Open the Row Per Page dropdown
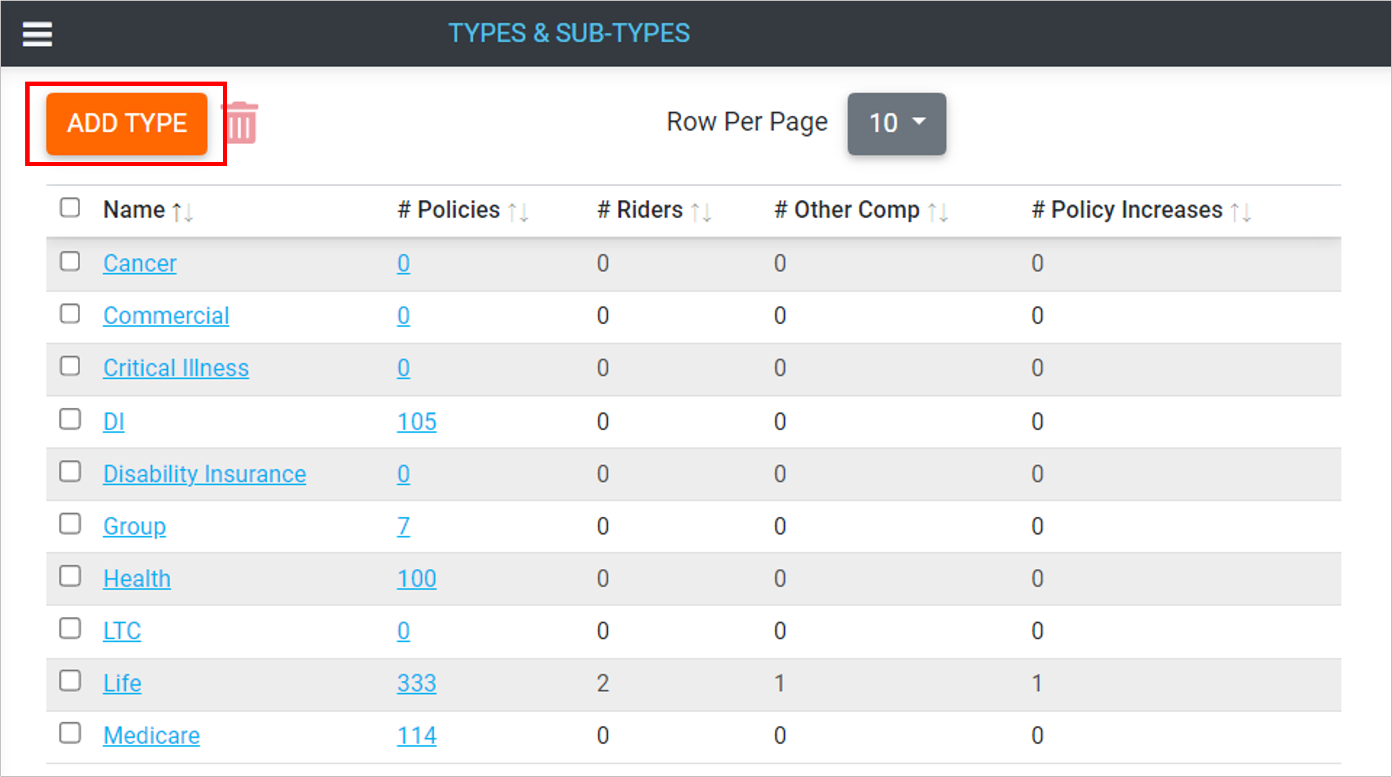Viewport: 1392px width, 777px height. (x=896, y=123)
